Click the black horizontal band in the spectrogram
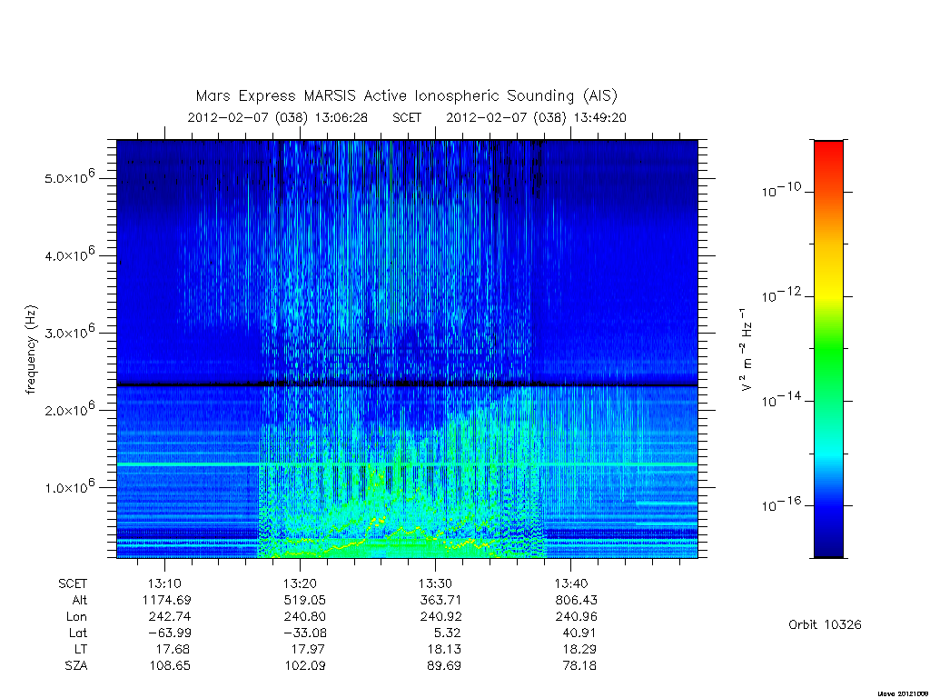Viewport: 930px width, 698px height. (407, 384)
